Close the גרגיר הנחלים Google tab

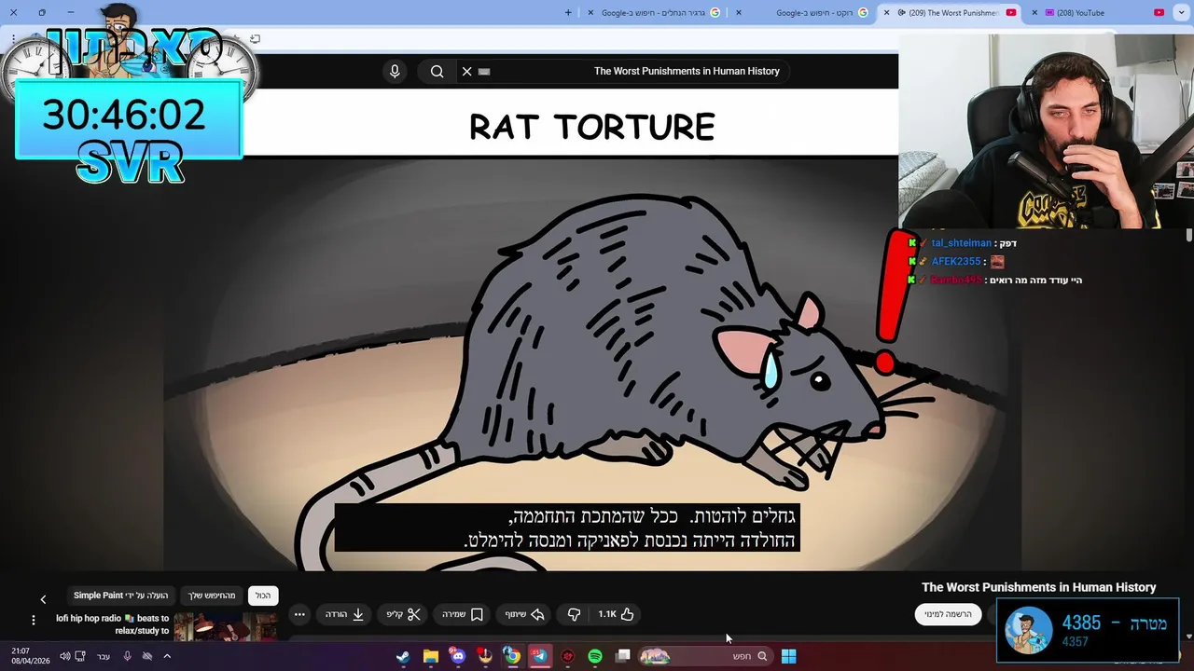click(590, 13)
